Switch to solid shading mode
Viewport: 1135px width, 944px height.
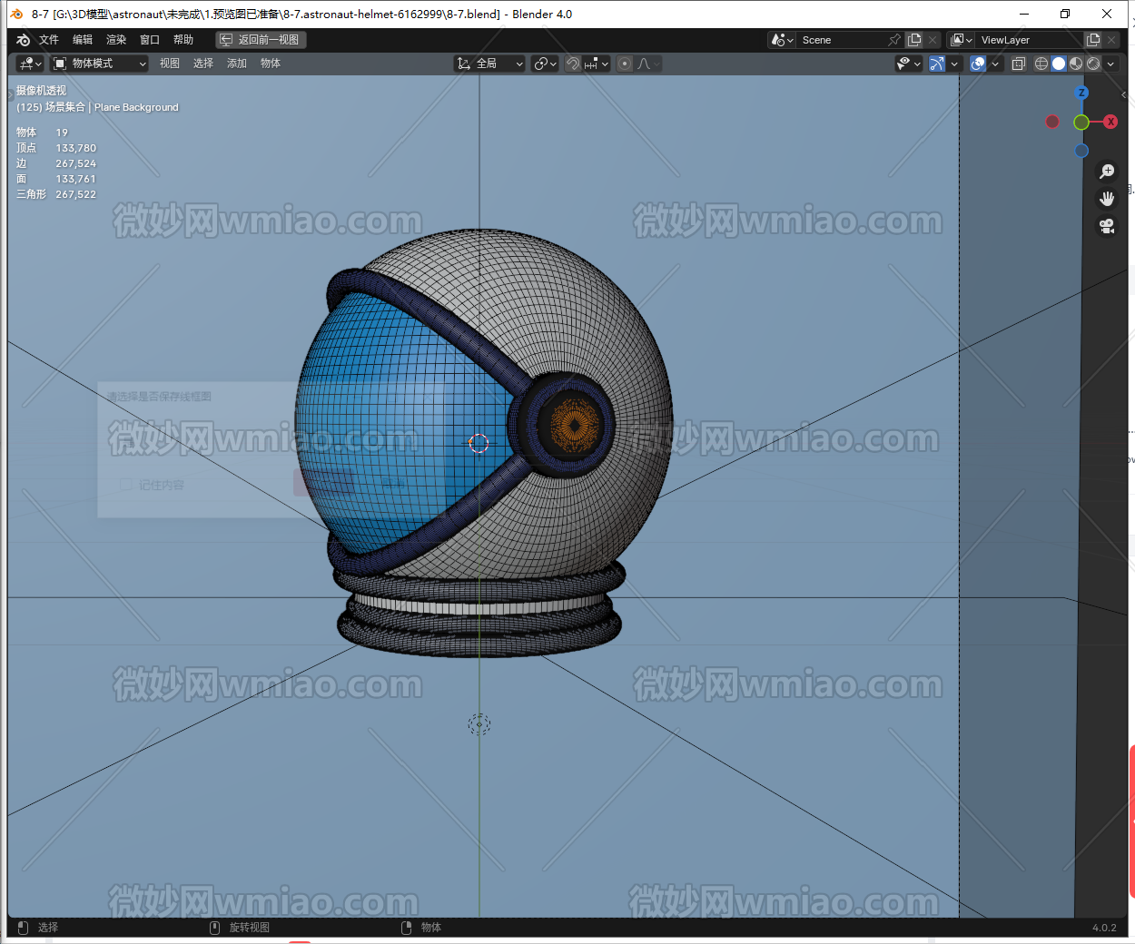tap(1059, 64)
